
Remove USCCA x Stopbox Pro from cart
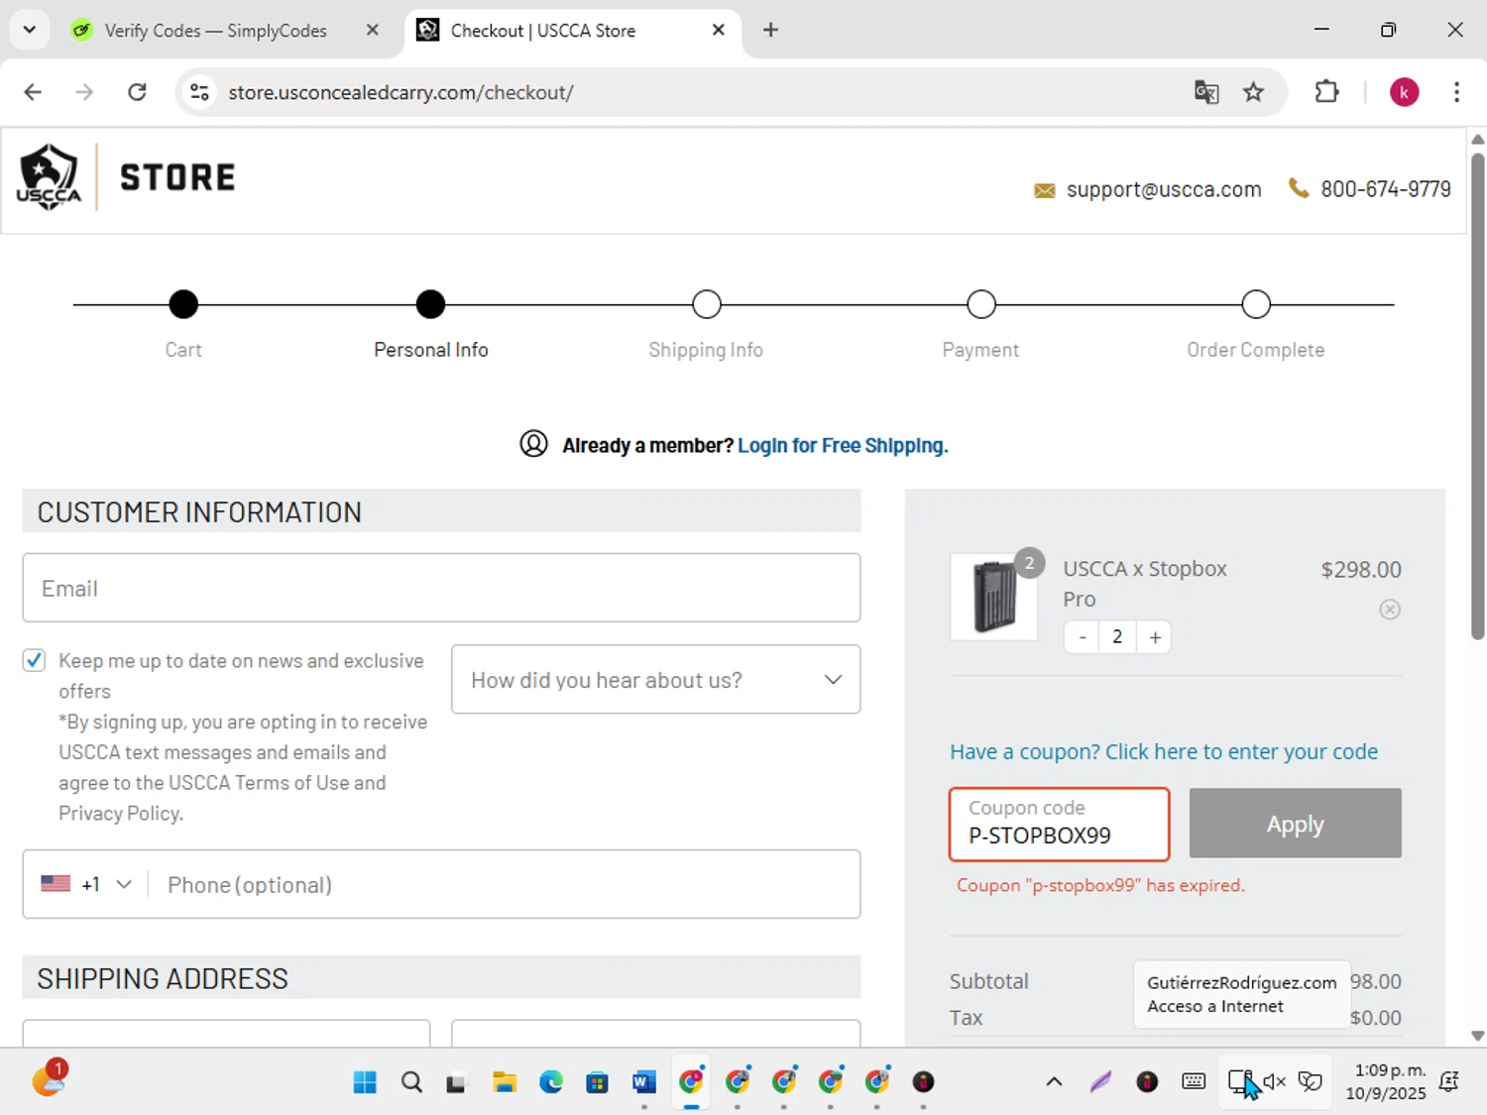coord(1390,610)
